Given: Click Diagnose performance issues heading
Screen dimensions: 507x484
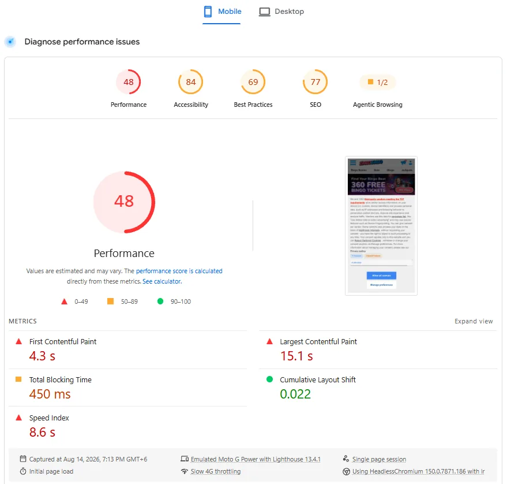Looking at the screenshot, I should click(x=82, y=42).
